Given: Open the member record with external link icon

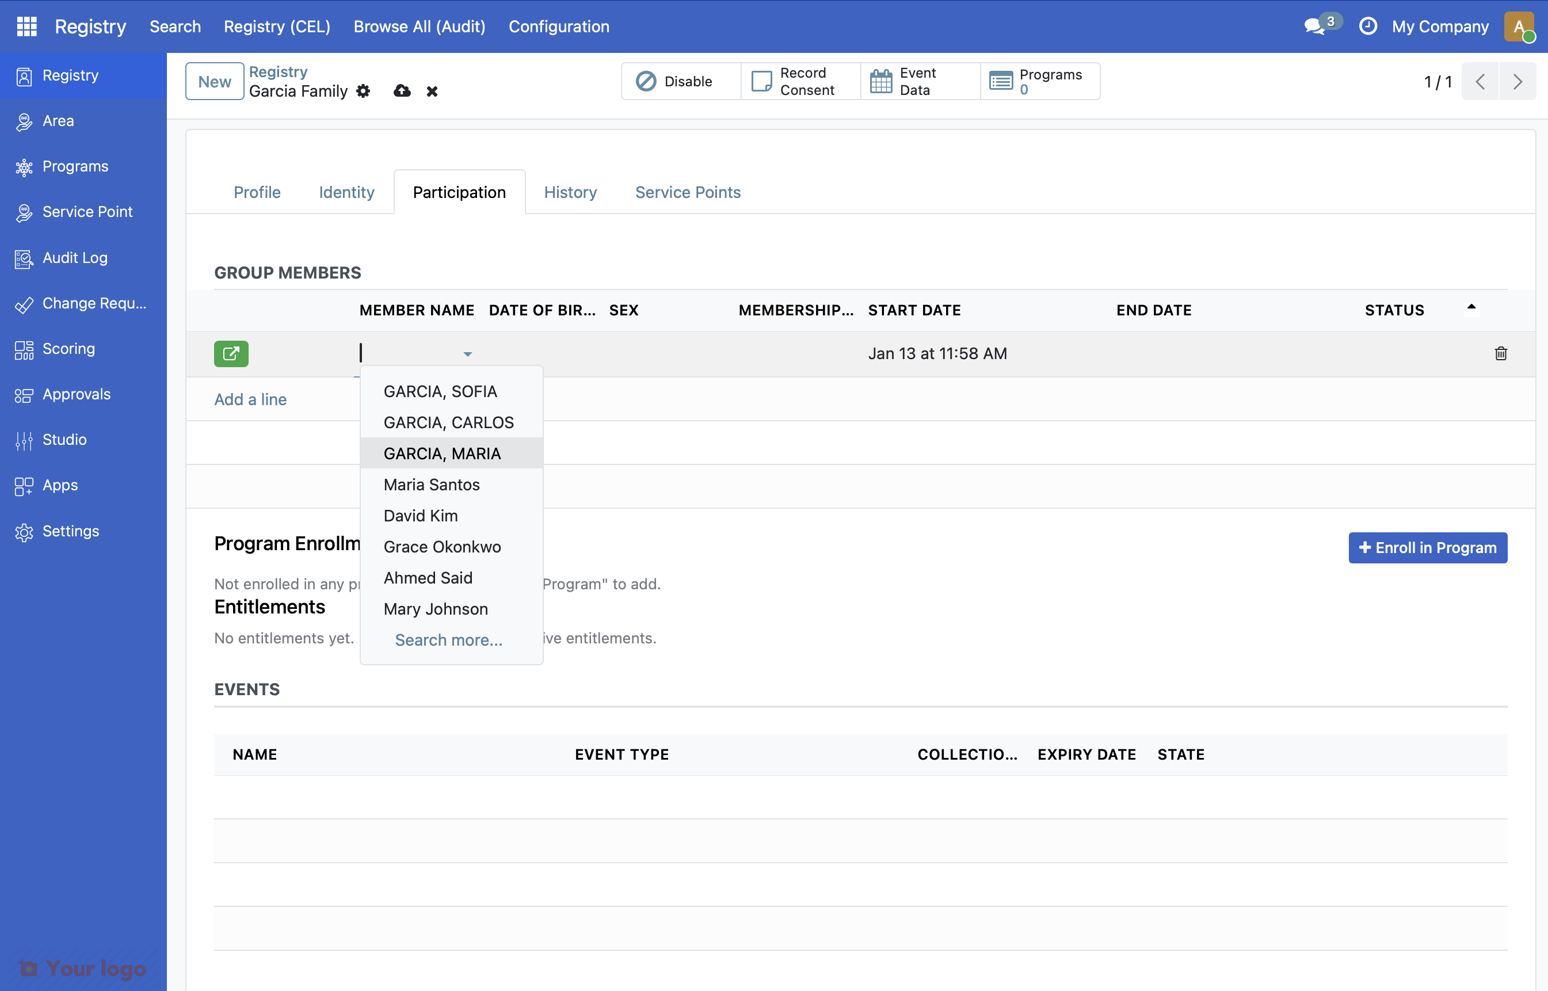Looking at the screenshot, I should (x=230, y=353).
